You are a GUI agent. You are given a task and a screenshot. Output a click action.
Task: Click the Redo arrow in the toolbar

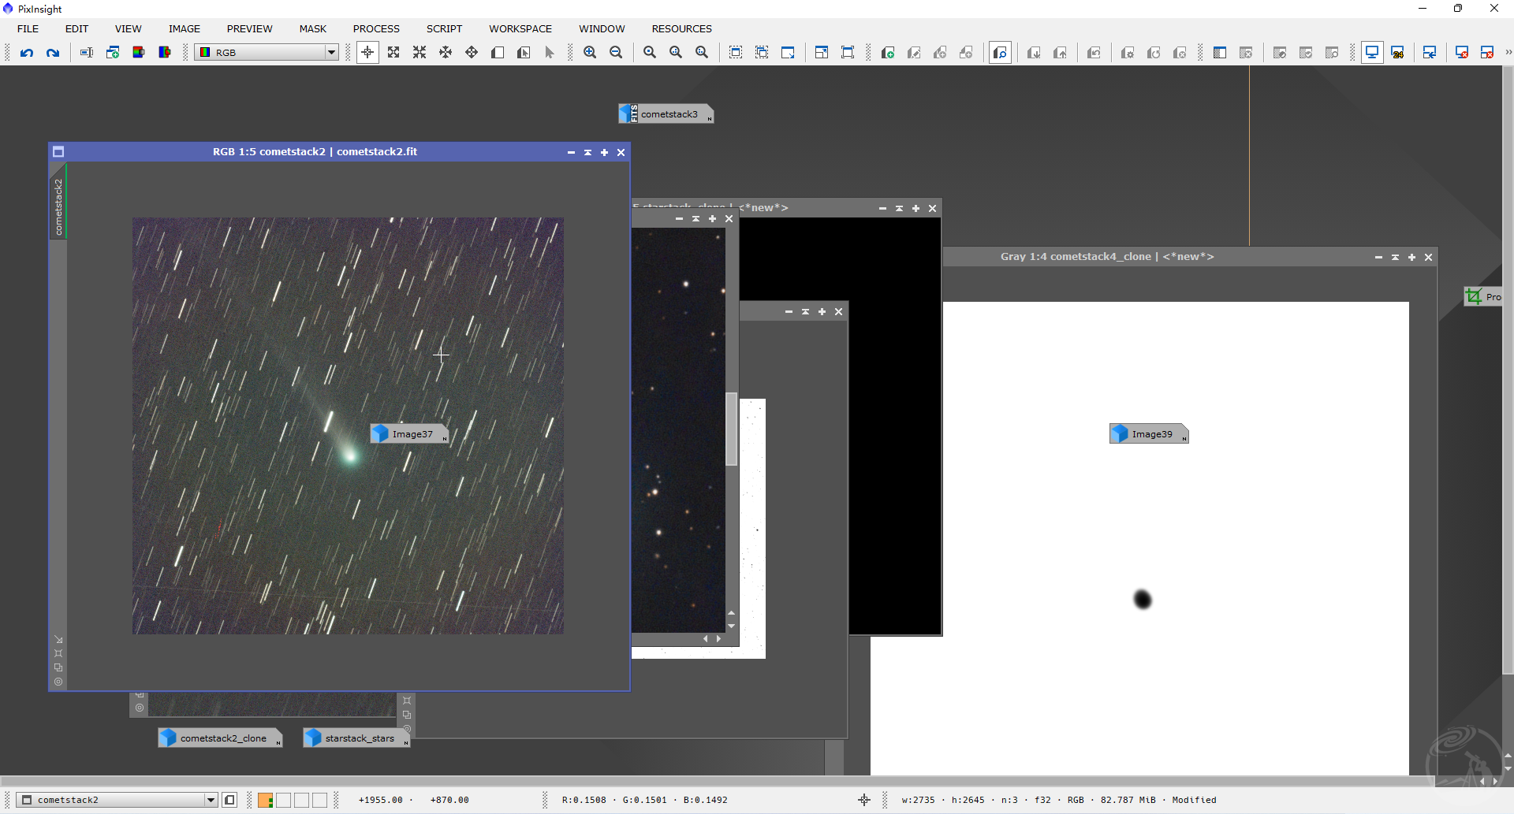tap(53, 53)
